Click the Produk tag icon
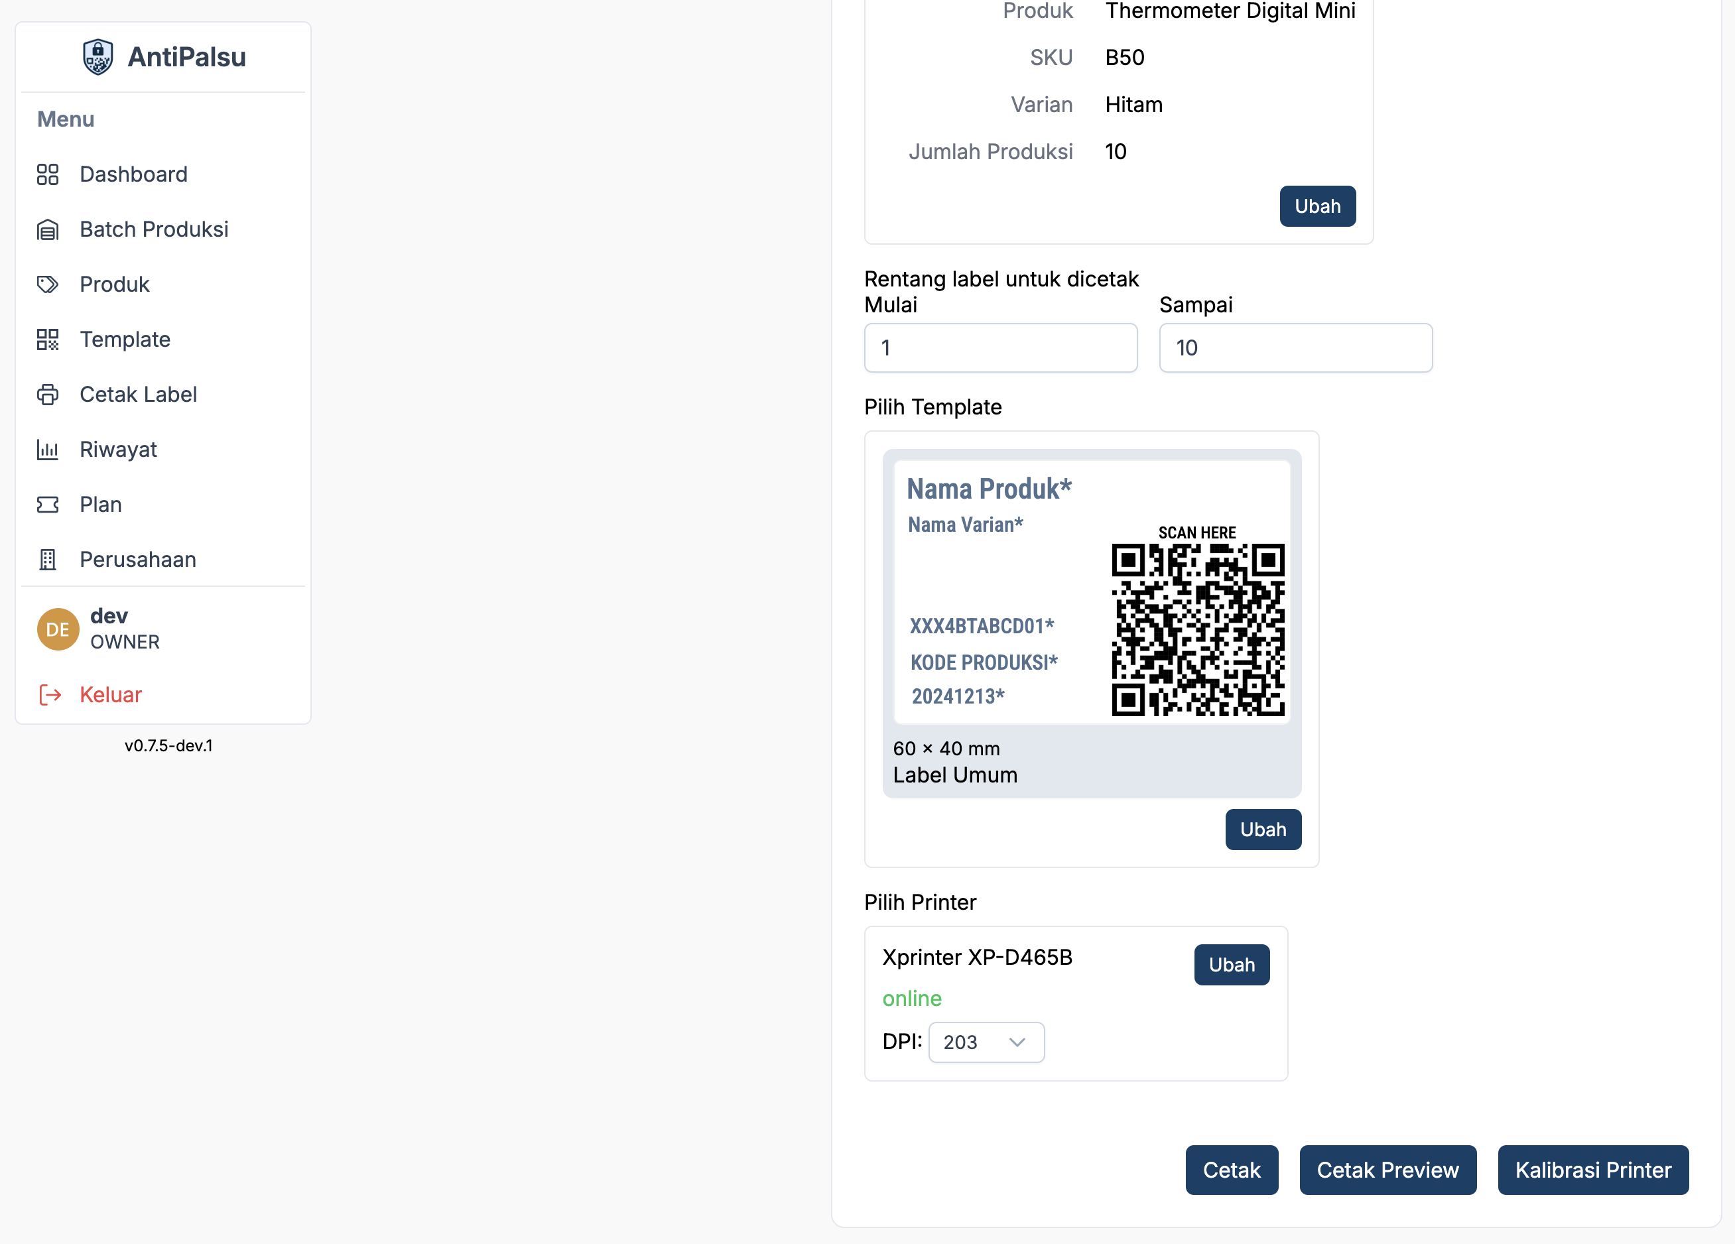This screenshot has height=1244, width=1735. point(48,284)
